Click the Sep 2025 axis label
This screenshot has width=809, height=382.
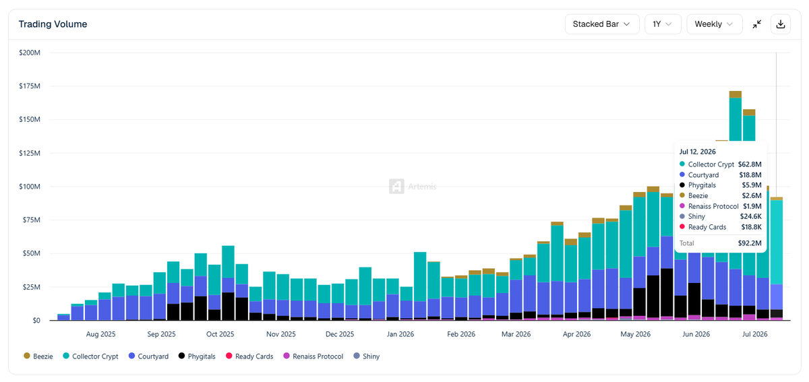(161, 334)
